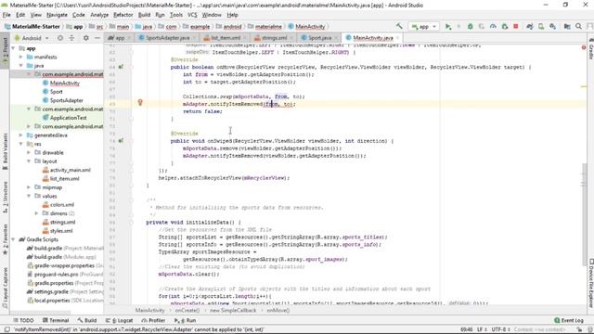
Task: Open the profiler gauge icon in toolbar
Action: [x=493, y=27]
